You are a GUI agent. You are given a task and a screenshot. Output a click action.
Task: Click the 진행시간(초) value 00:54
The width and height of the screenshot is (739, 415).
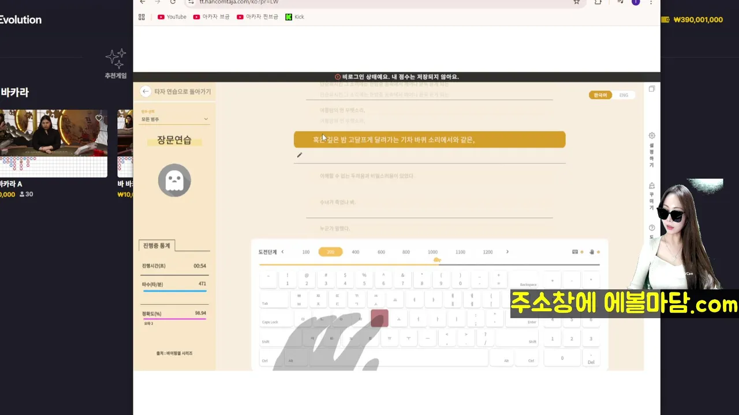pyautogui.click(x=200, y=266)
